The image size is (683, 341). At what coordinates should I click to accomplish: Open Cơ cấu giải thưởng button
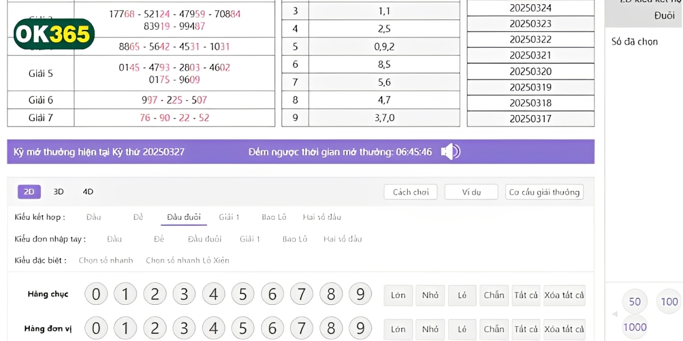point(544,192)
